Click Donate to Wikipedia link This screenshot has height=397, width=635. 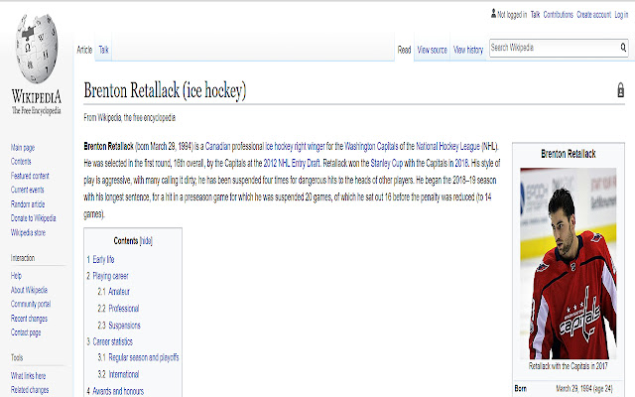(x=33, y=218)
